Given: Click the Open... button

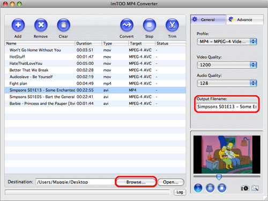Looking at the screenshot, I should click(171, 182).
